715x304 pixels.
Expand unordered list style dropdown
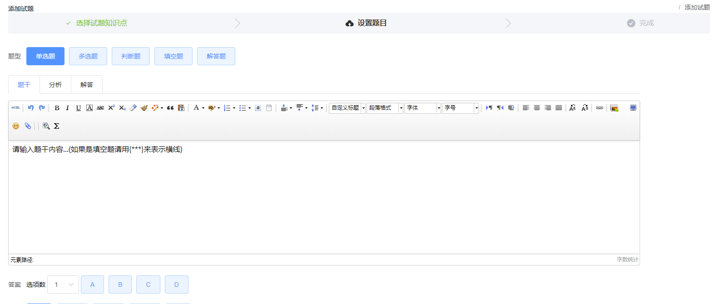[250, 108]
